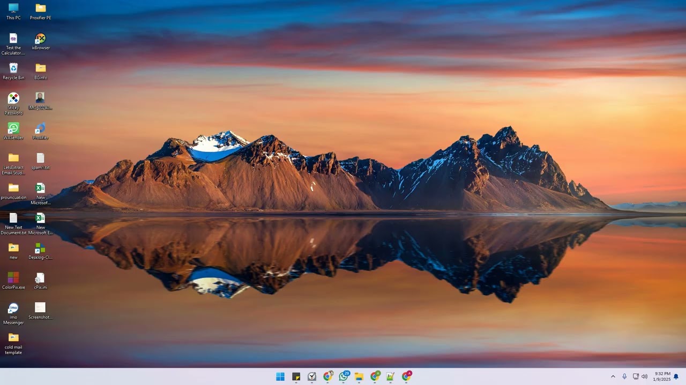686x385 pixels.
Task: Click the microphone tray icon
Action: 624,376
